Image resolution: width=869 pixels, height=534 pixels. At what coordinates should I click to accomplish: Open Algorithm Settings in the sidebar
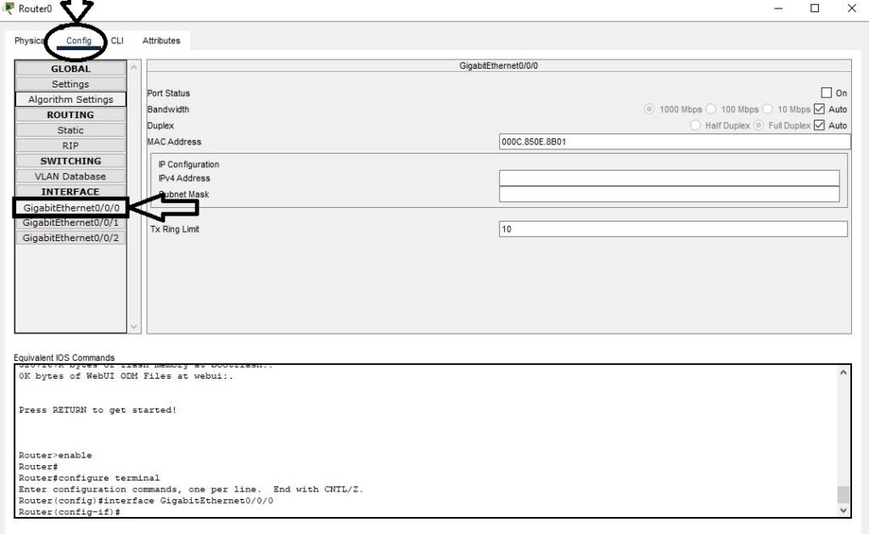(x=70, y=98)
